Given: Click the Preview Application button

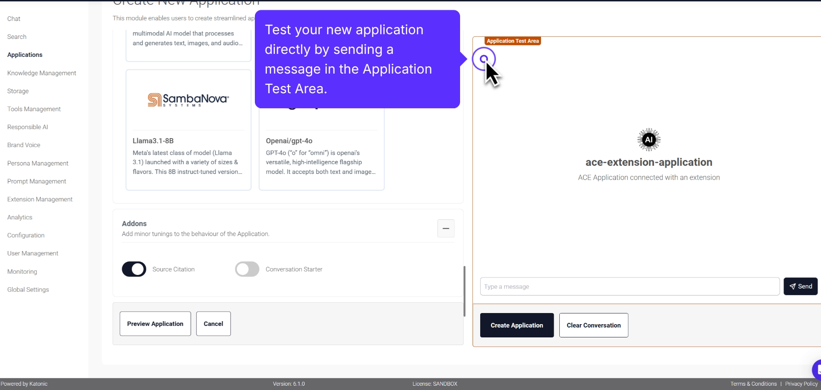Looking at the screenshot, I should [155, 323].
